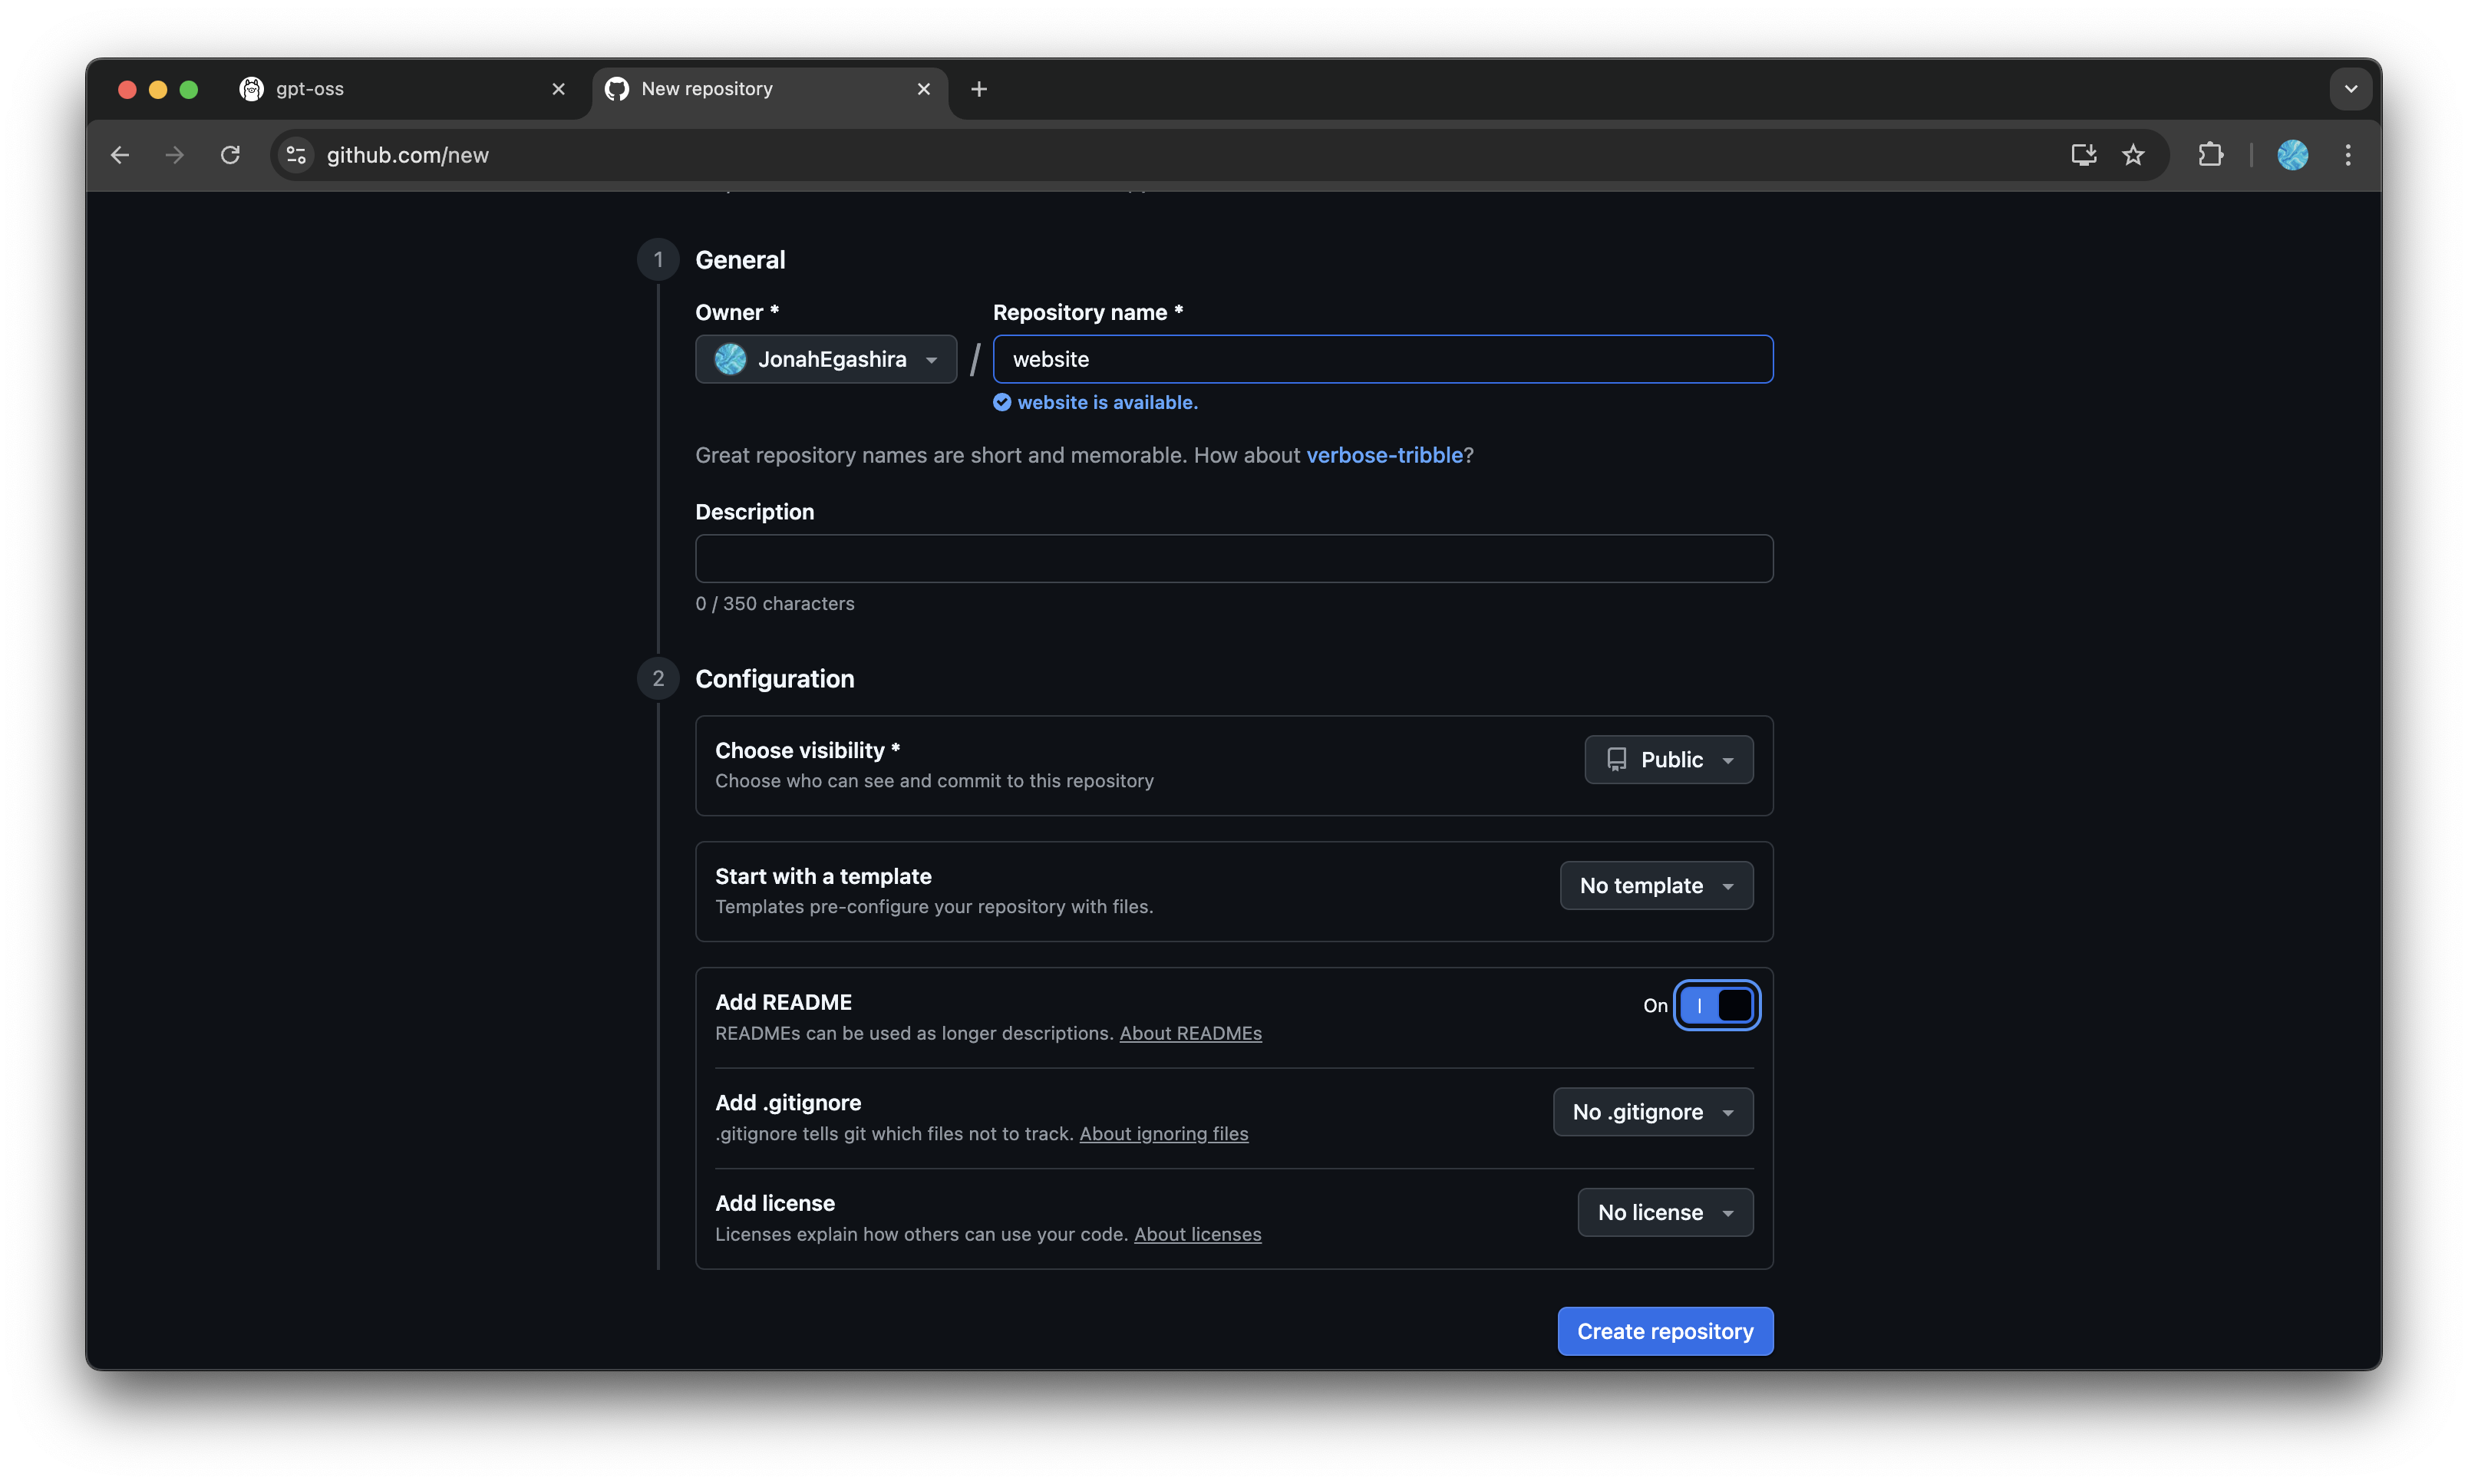This screenshot has height=1484, width=2468.
Task: Click inside the Description field
Action: (1233, 558)
